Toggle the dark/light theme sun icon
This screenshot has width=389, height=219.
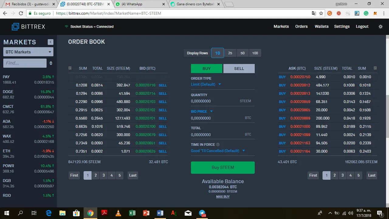point(380,27)
